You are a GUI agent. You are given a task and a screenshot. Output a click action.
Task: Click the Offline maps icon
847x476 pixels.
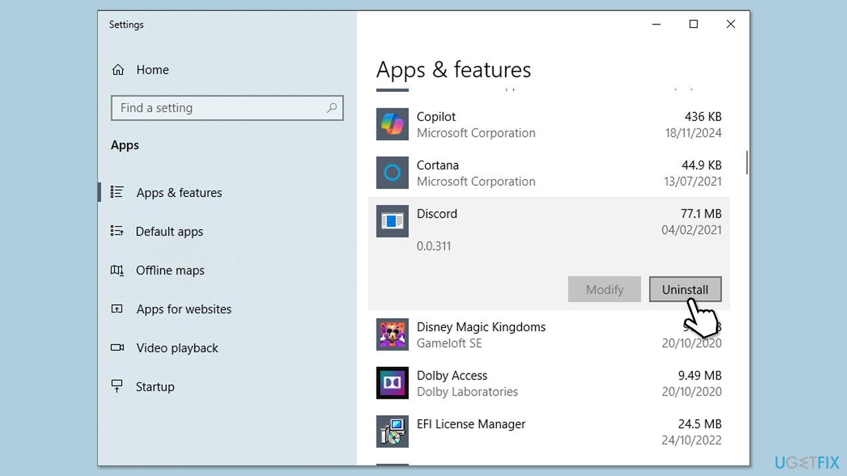pyautogui.click(x=117, y=270)
